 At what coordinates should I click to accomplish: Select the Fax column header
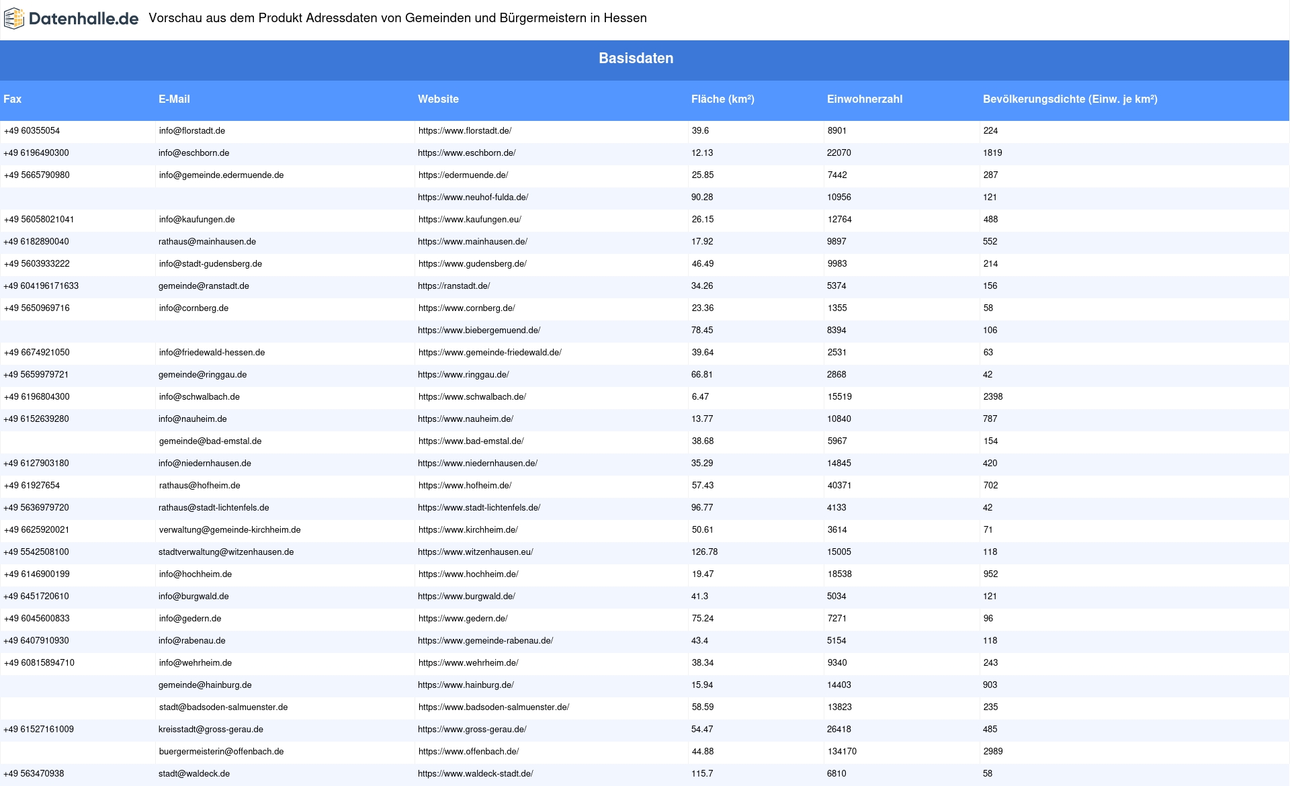point(13,99)
